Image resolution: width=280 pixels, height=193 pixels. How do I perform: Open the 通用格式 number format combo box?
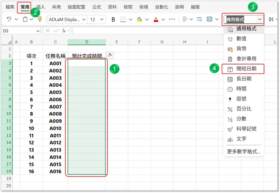pos(243,19)
